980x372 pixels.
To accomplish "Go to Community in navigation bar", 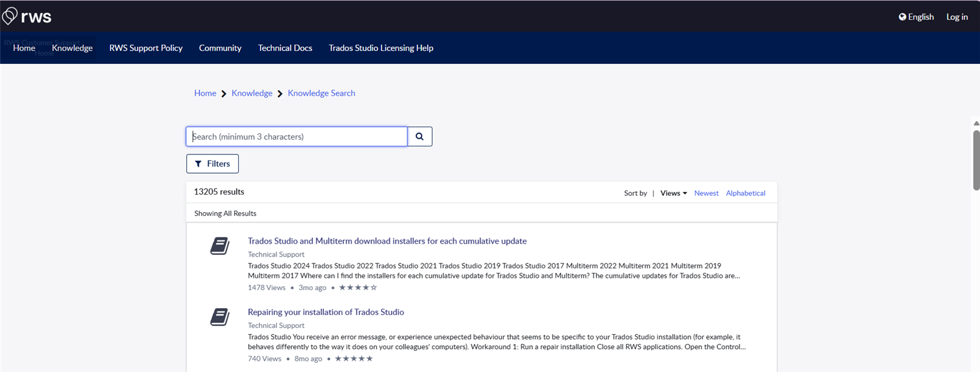I will point(220,48).
